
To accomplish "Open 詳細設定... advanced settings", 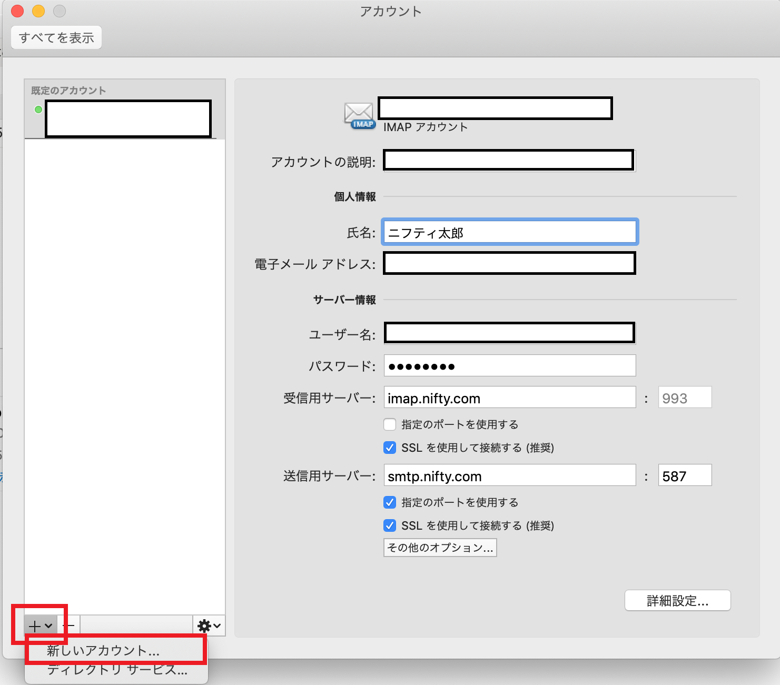I will [677, 601].
